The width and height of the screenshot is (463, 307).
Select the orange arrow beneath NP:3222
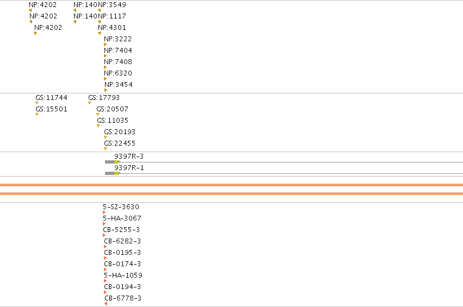click(x=106, y=45)
